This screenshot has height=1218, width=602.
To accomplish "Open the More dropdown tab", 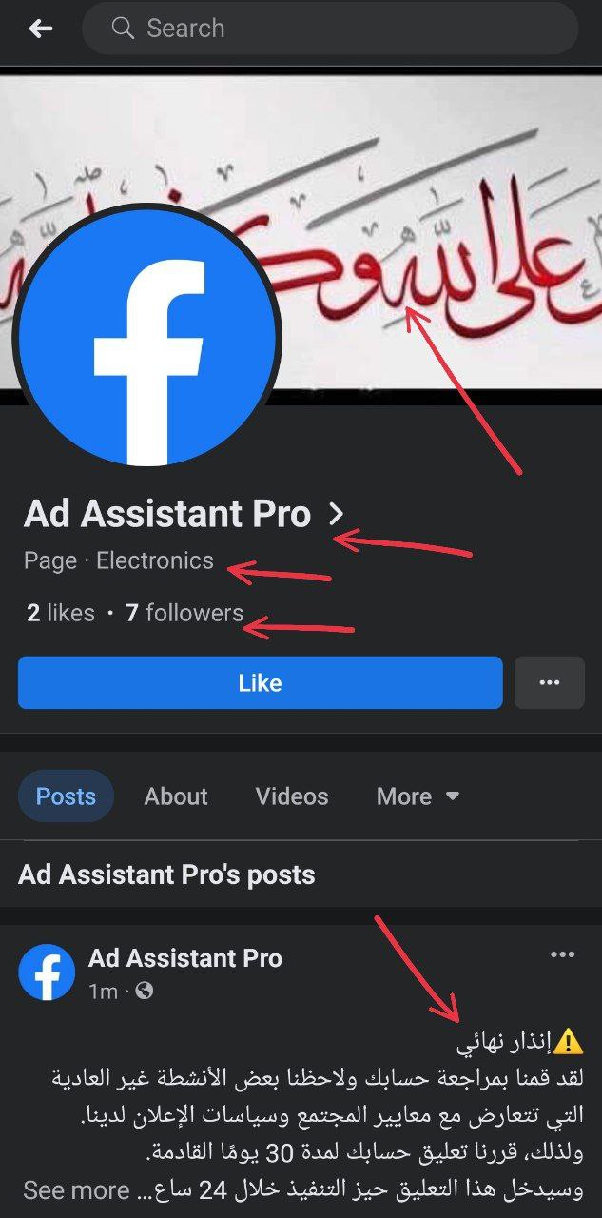I will pyautogui.click(x=418, y=796).
